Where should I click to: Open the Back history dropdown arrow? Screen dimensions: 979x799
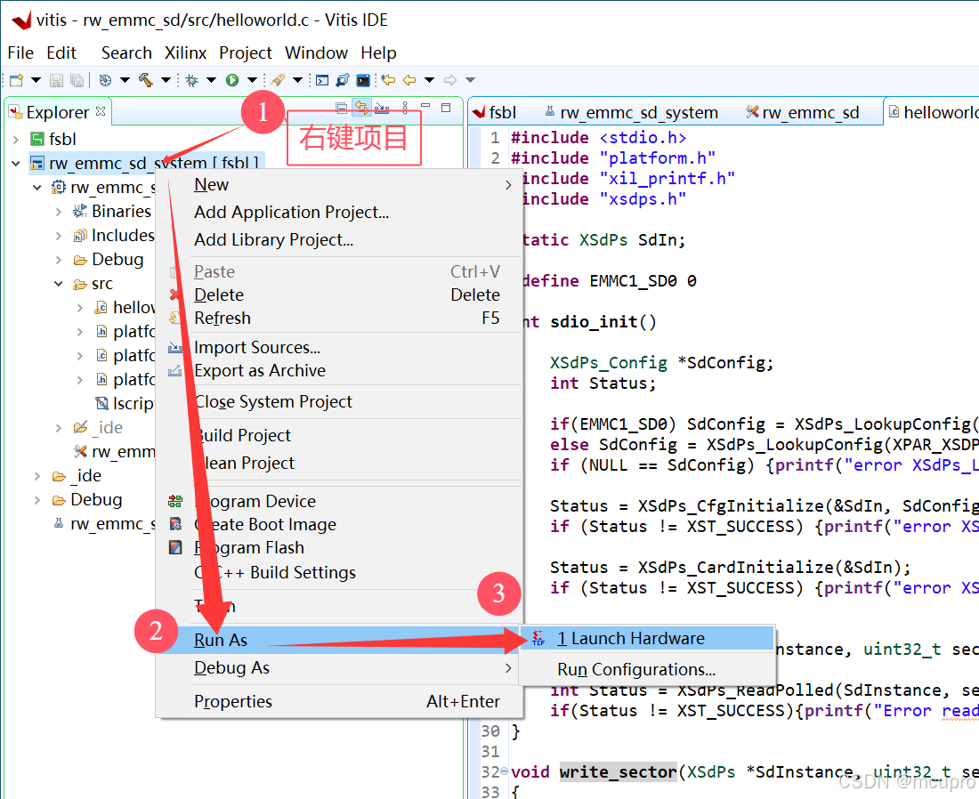pyautogui.click(x=429, y=80)
